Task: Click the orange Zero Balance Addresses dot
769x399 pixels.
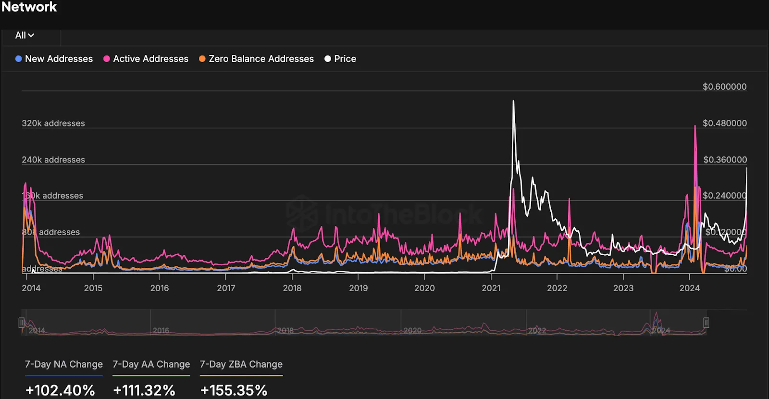Action: tap(202, 59)
